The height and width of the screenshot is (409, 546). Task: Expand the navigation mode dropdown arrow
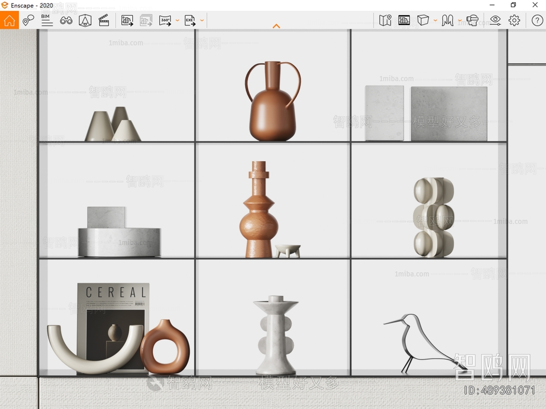[460, 20]
